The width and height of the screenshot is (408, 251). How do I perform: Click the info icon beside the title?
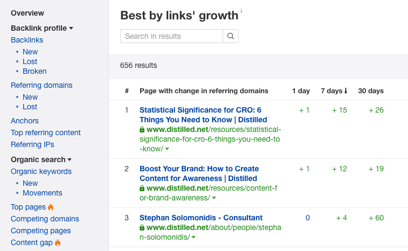point(241,11)
